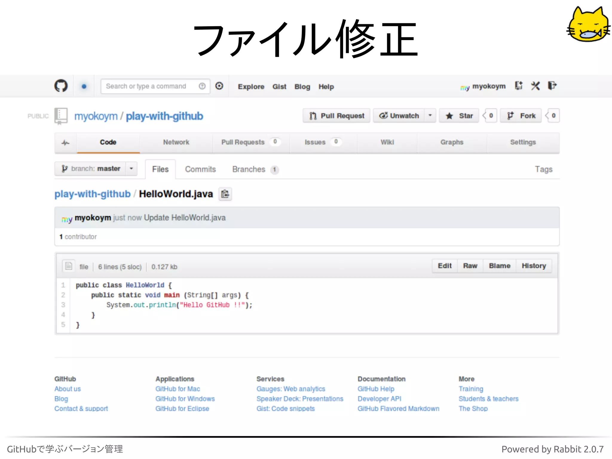This screenshot has width=612, height=459.
Task: Open account settings wrench and screwdriver icon
Action: click(535, 86)
